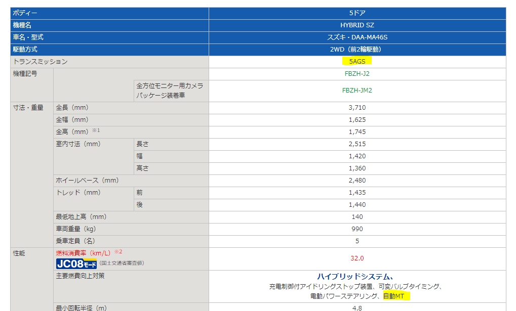Click the 2WD（前2輪駆動） header cell
The width and height of the screenshot is (516, 311).
tap(357, 50)
